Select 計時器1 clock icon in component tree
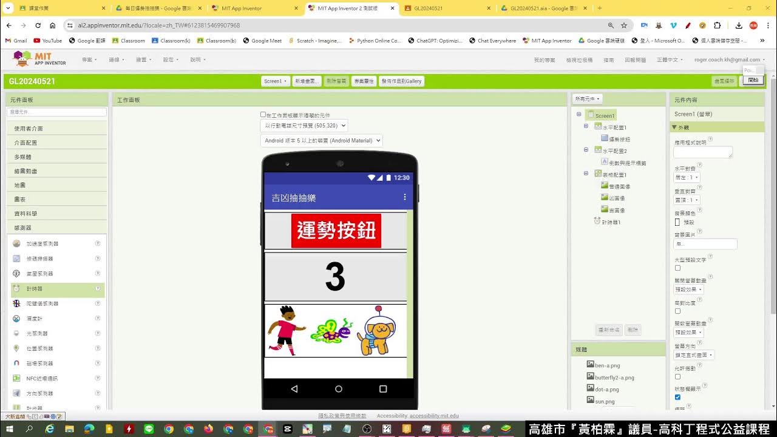The height and width of the screenshot is (437, 777). 597,222
